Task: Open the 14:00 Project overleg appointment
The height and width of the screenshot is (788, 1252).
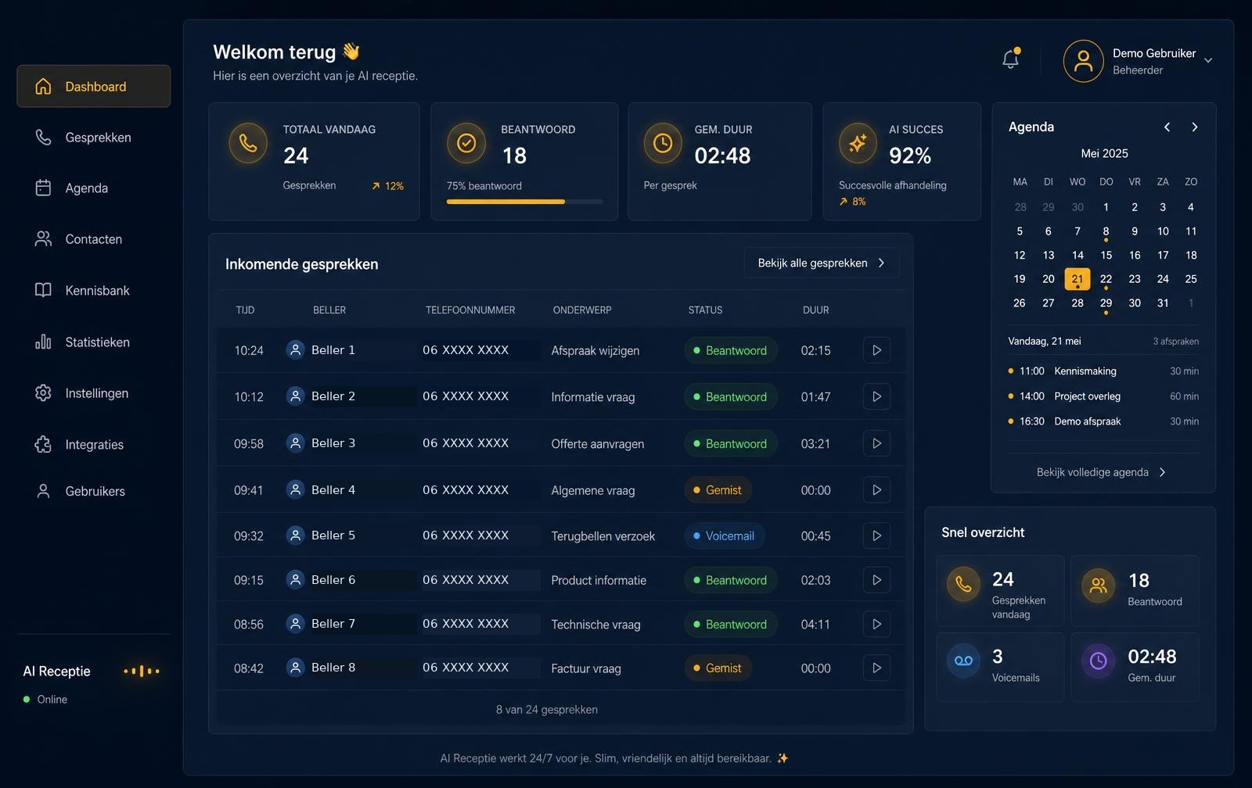Action: 1103,396
